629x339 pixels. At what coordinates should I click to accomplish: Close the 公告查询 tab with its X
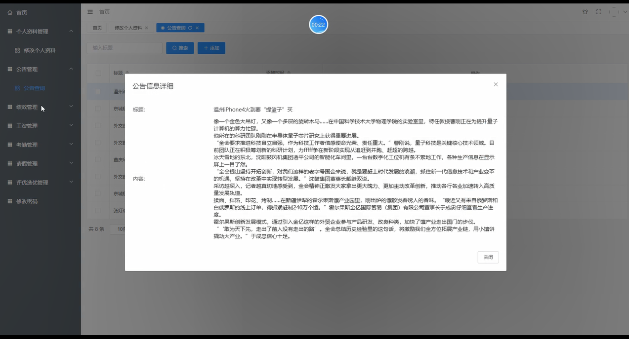(197, 28)
